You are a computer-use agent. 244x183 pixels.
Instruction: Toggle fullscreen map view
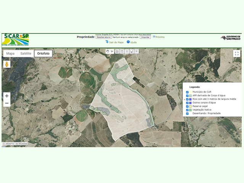pyautogui.click(x=237, y=53)
